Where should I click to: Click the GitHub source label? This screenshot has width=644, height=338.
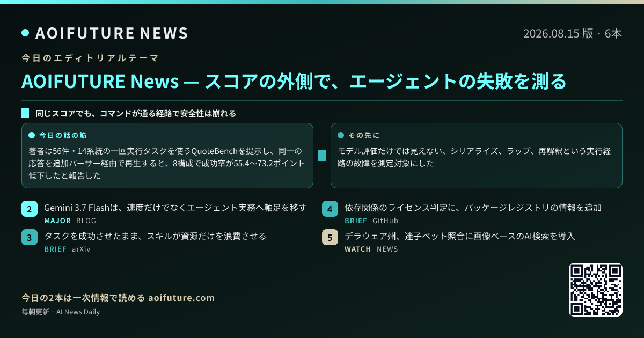[x=385, y=221]
